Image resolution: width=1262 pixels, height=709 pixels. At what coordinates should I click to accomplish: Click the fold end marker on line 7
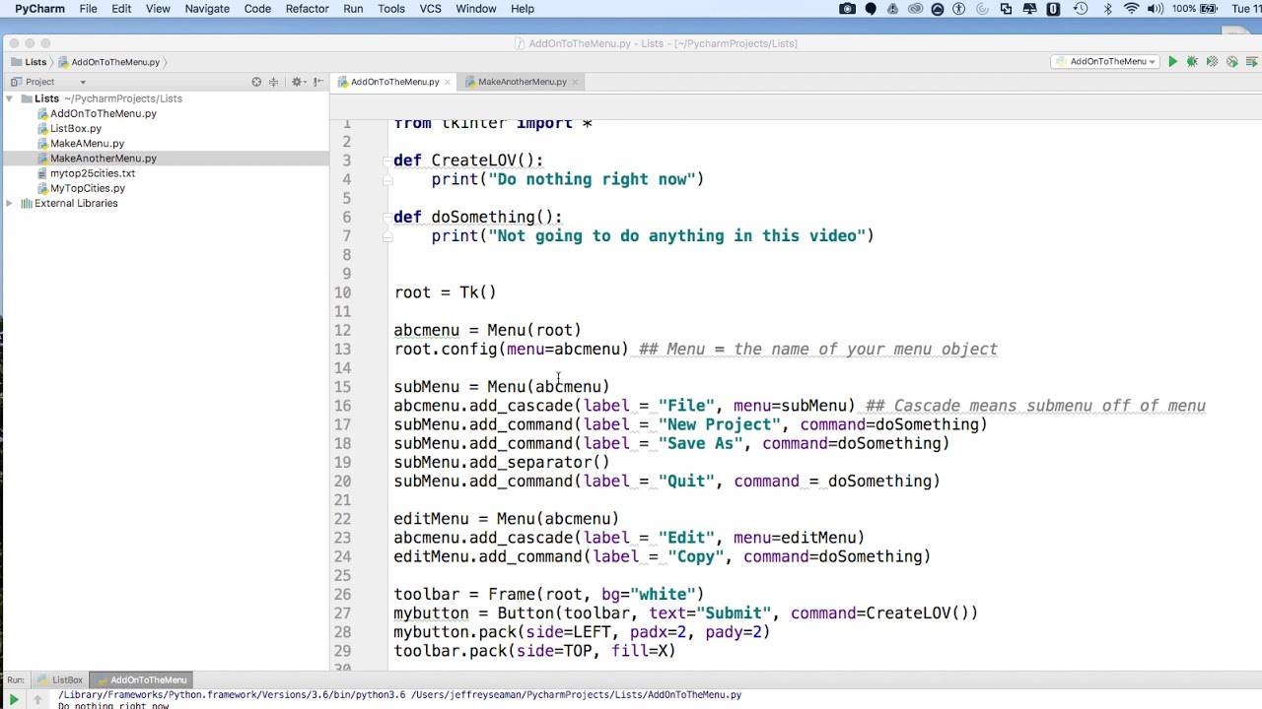point(387,236)
